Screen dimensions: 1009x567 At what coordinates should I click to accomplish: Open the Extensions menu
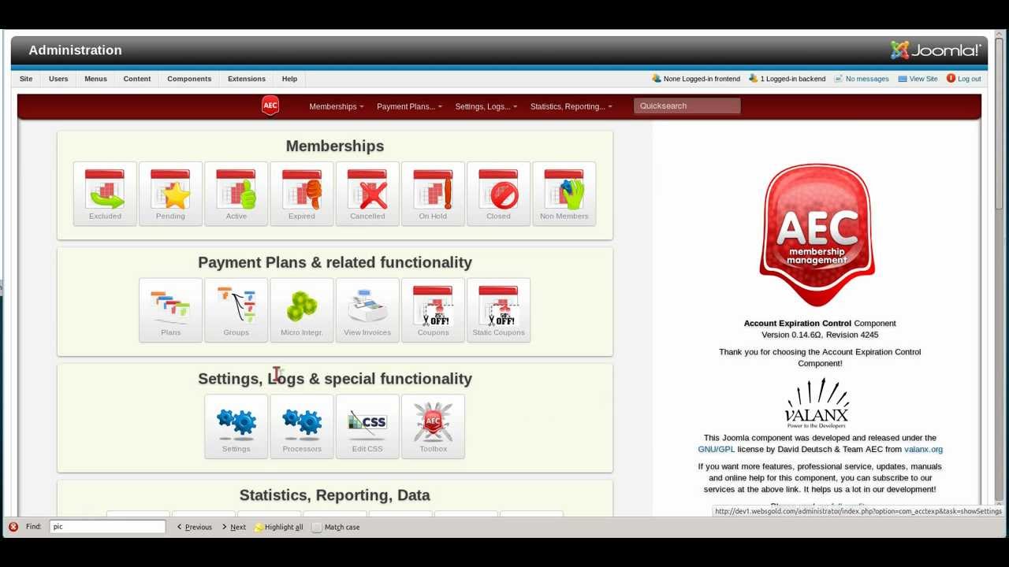point(247,79)
